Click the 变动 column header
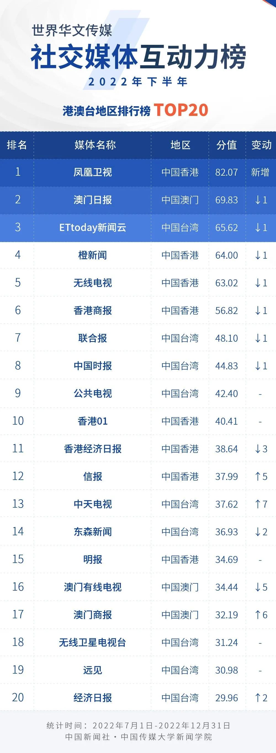 (261, 145)
